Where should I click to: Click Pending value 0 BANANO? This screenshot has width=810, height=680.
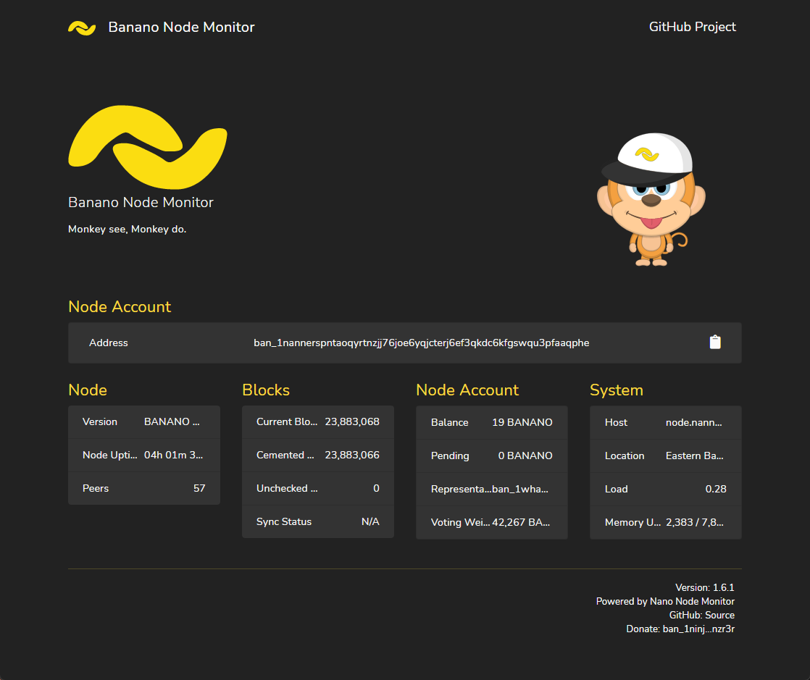click(525, 456)
